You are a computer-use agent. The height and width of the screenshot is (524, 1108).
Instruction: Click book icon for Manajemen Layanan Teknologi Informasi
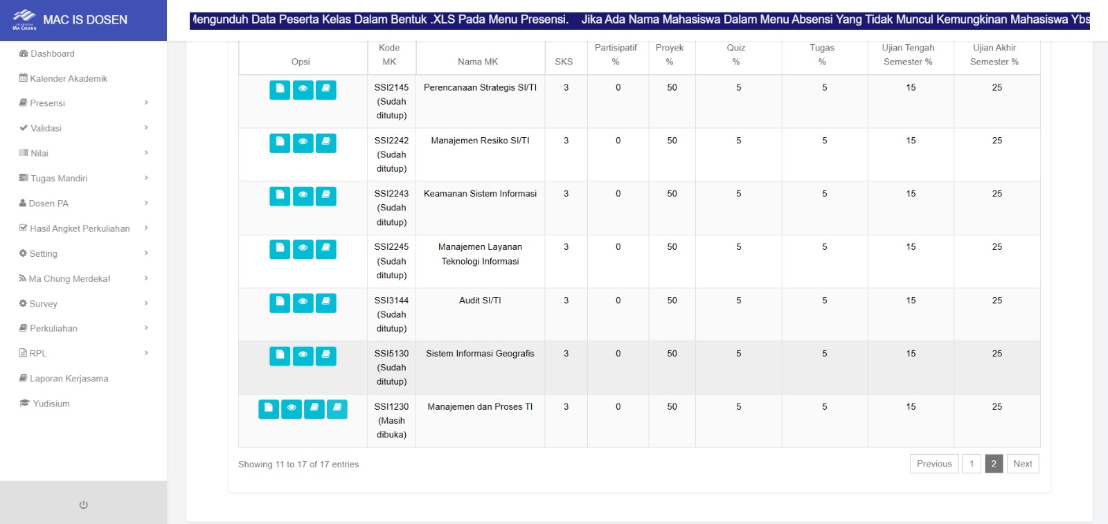point(326,249)
